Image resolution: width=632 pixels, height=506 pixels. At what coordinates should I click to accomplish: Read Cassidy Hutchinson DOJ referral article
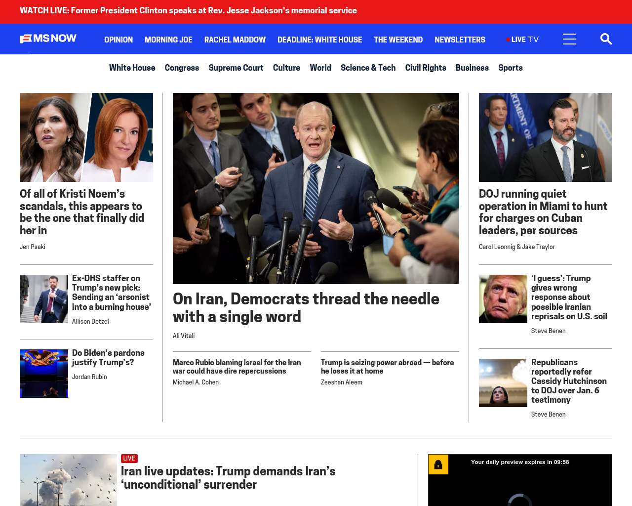tap(569, 381)
